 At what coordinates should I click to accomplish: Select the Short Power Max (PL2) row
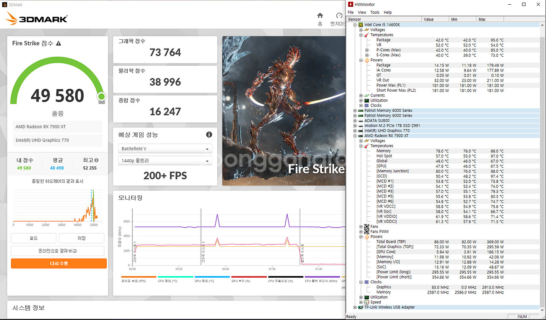pos(443,90)
